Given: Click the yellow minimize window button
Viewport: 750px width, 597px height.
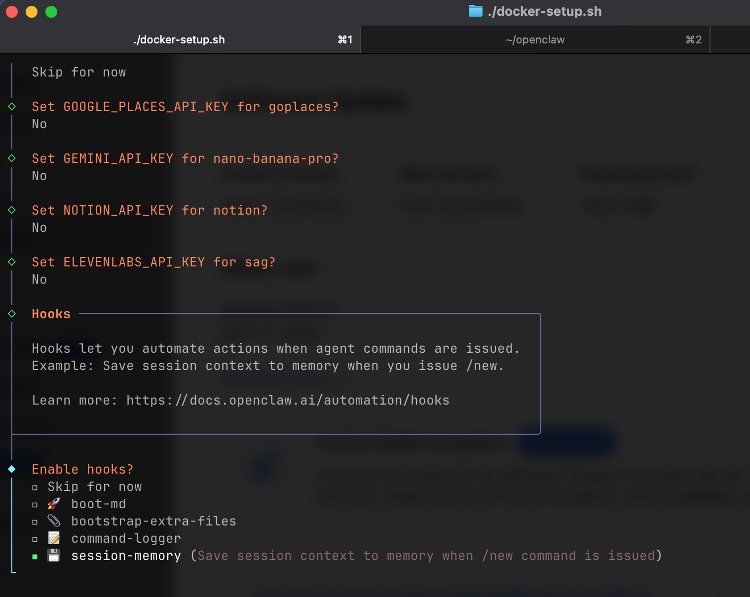Looking at the screenshot, I should click(x=32, y=12).
